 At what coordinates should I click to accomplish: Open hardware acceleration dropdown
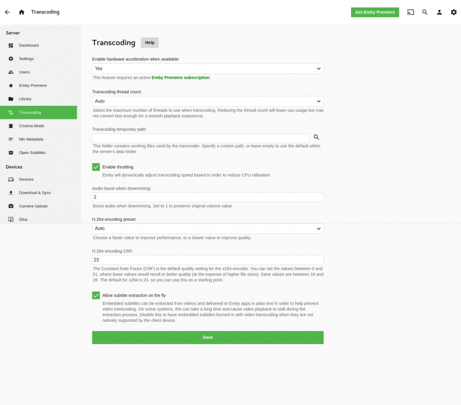click(x=208, y=69)
